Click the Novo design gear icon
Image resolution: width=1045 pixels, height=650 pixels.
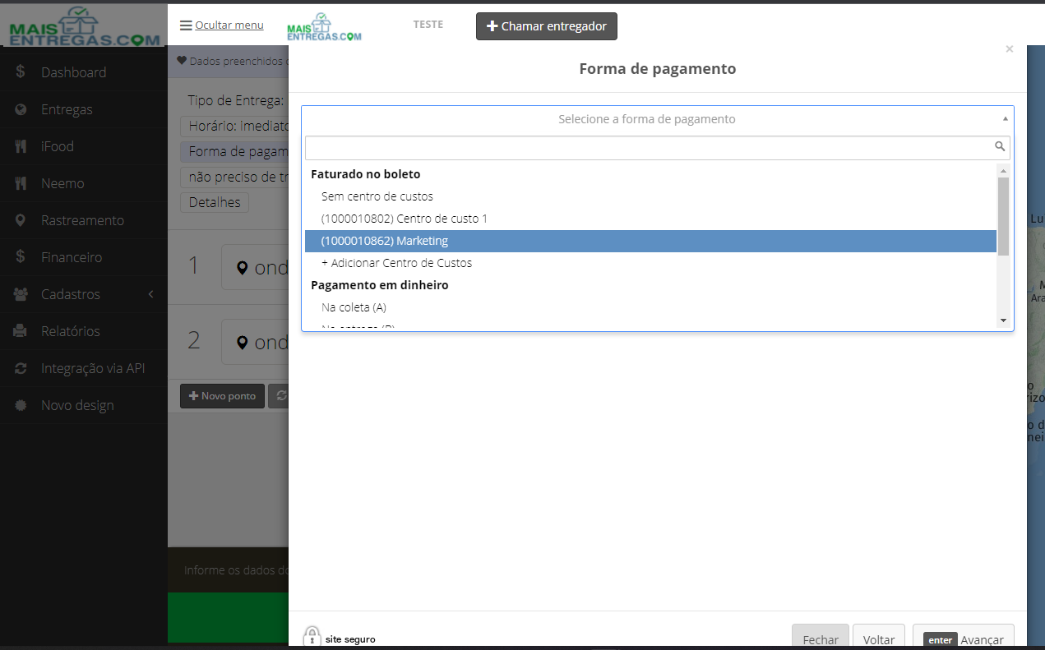click(21, 405)
